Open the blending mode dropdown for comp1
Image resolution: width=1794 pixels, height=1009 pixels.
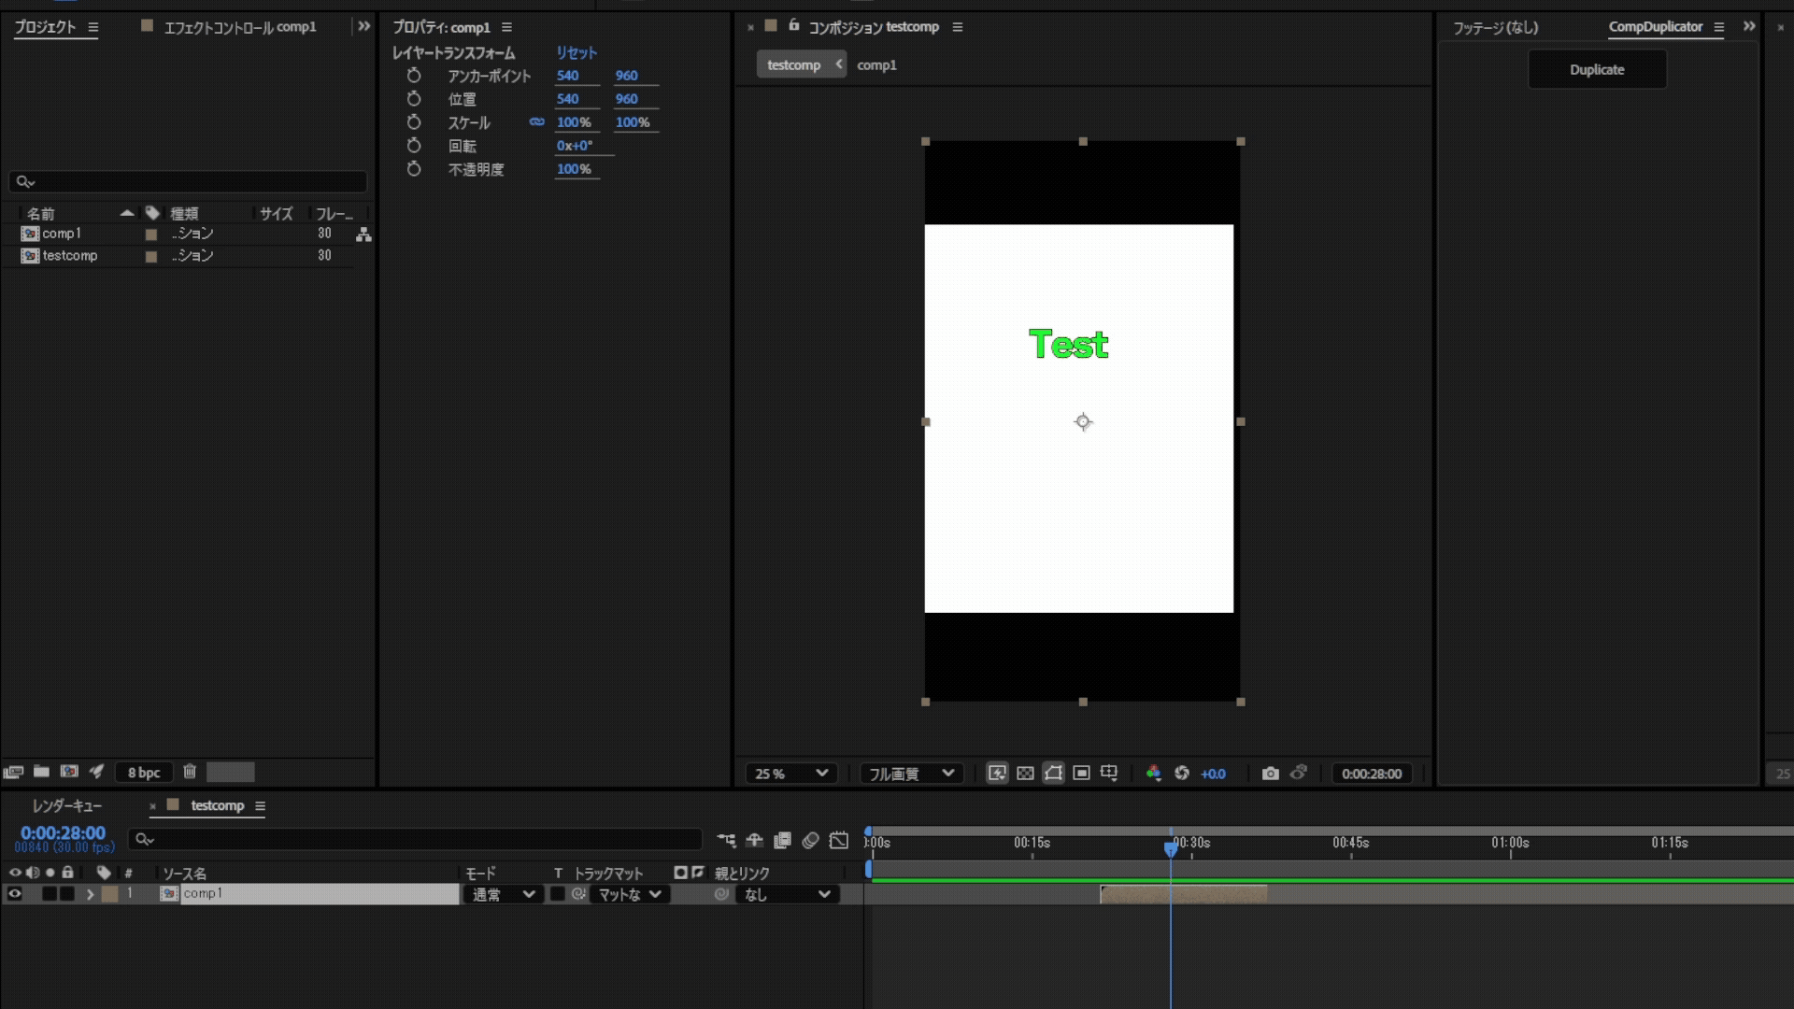tap(503, 894)
